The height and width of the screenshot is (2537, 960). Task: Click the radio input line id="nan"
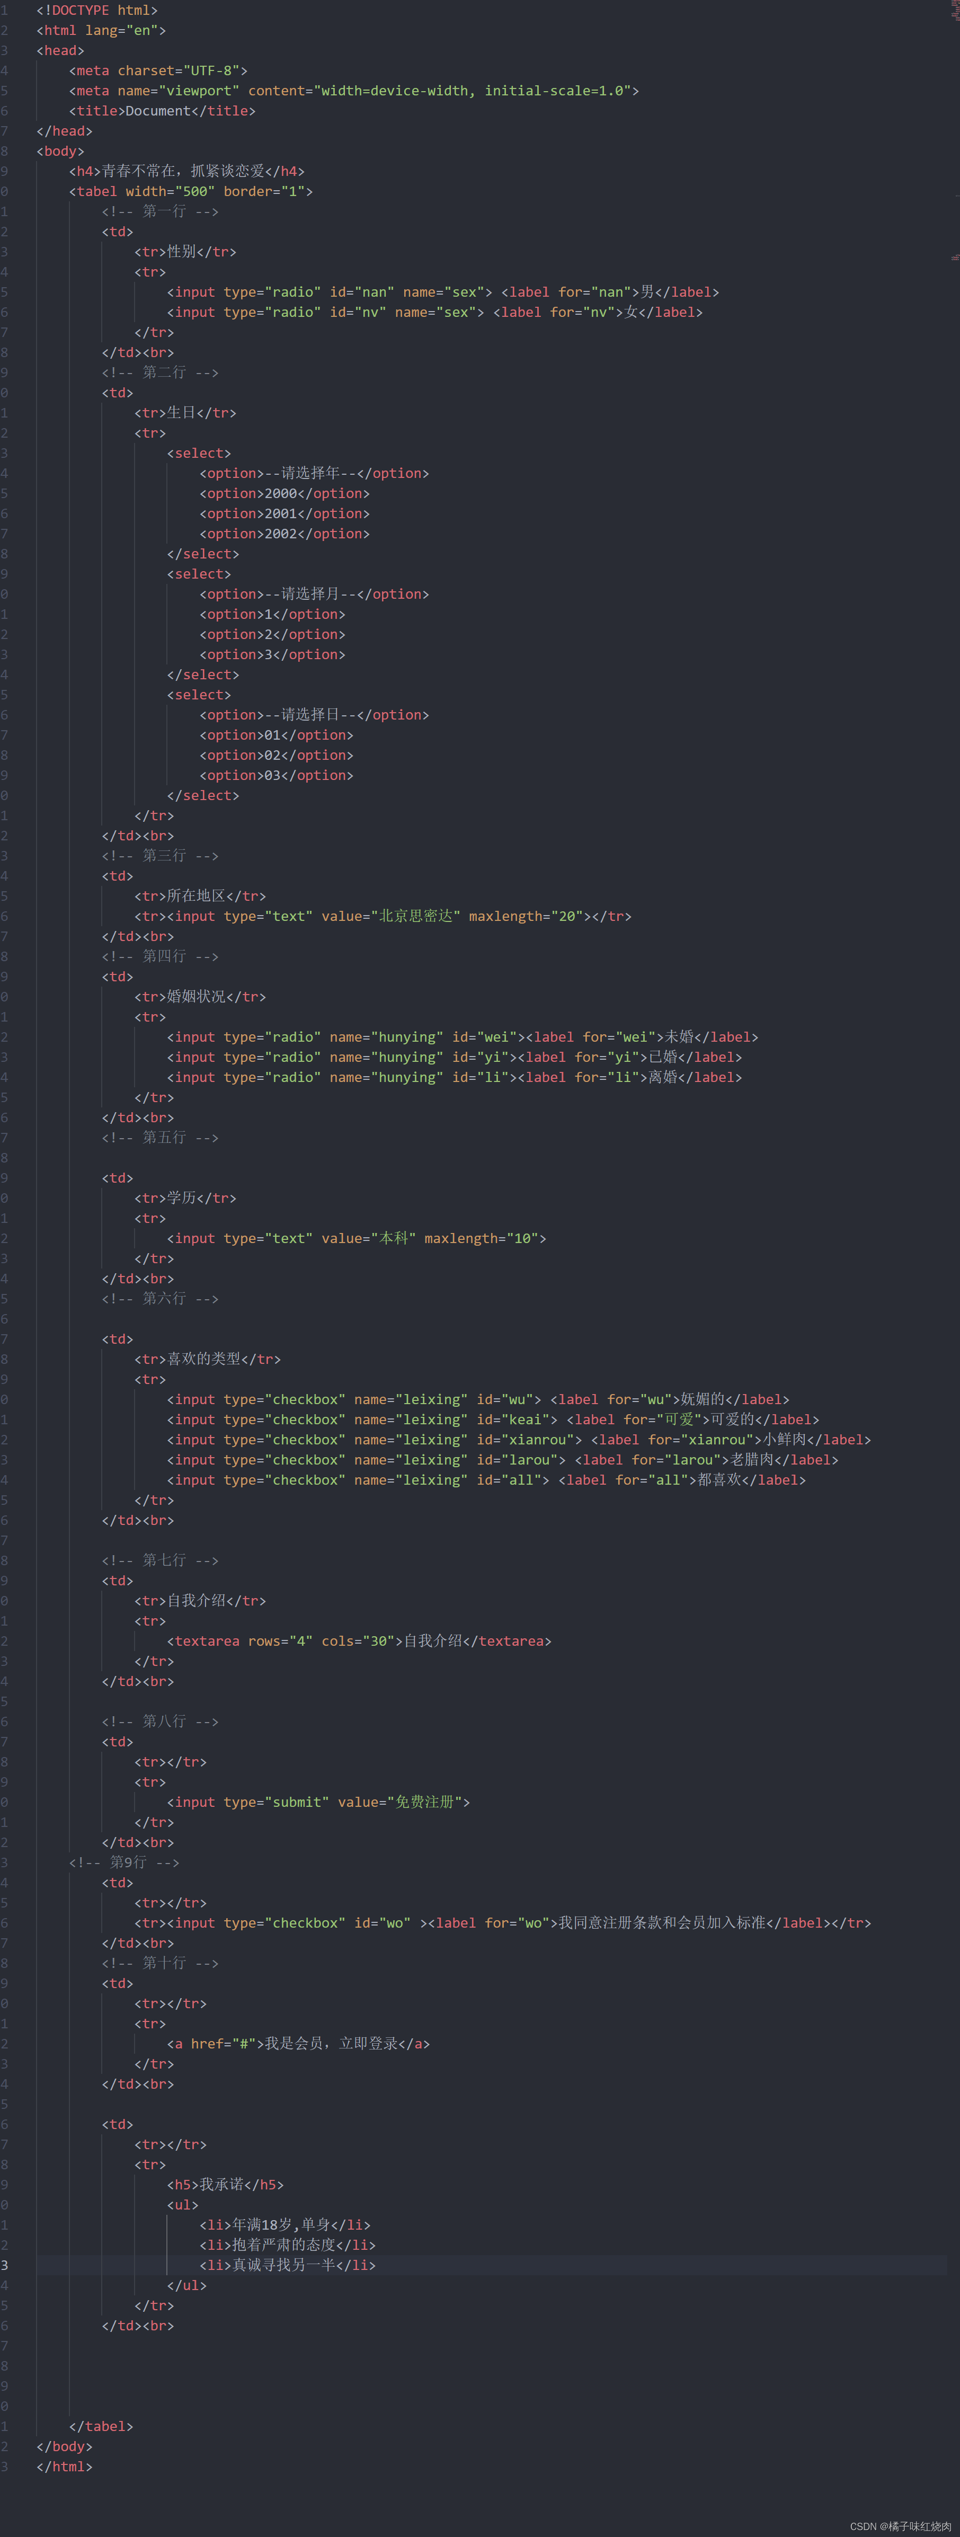pyautogui.click(x=442, y=292)
